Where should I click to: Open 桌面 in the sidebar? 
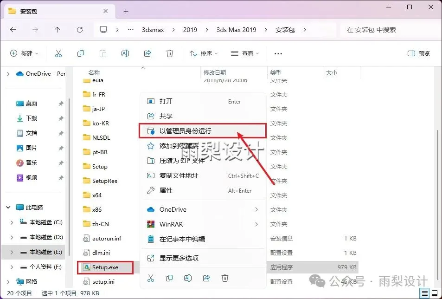tap(31, 104)
